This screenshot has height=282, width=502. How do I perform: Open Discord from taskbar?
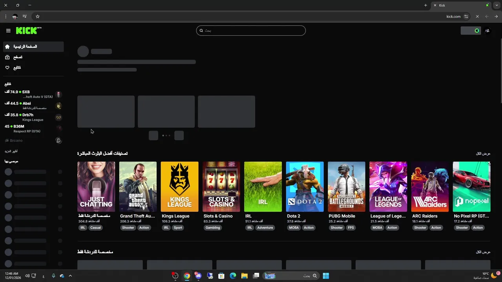[x=198, y=276]
